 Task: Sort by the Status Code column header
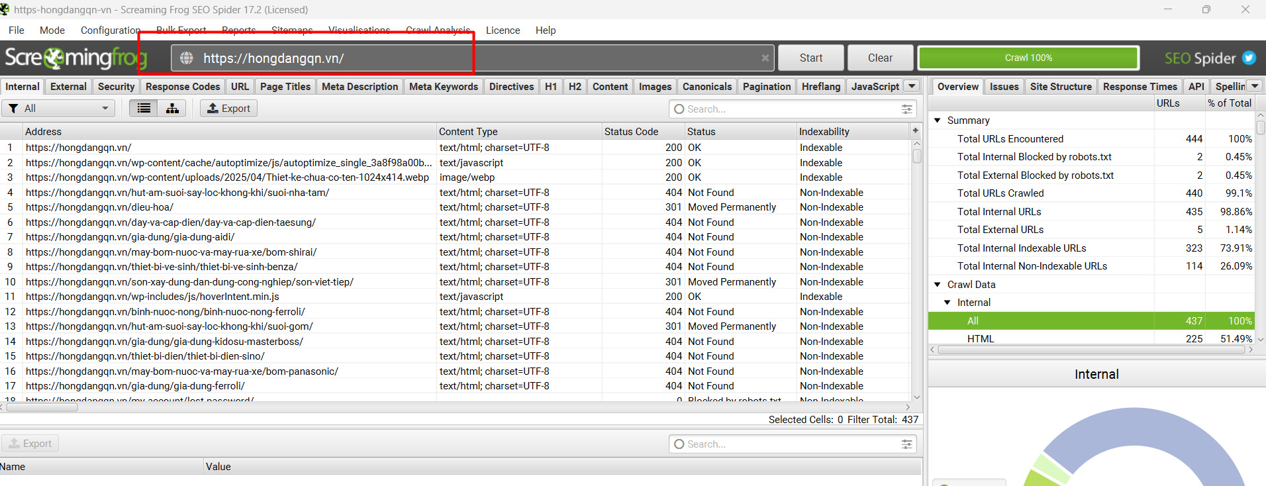(x=643, y=131)
